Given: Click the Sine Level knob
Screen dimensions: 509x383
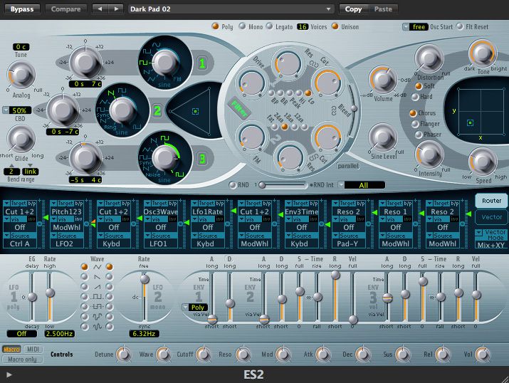Looking at the screenshot, I should 383,137.
